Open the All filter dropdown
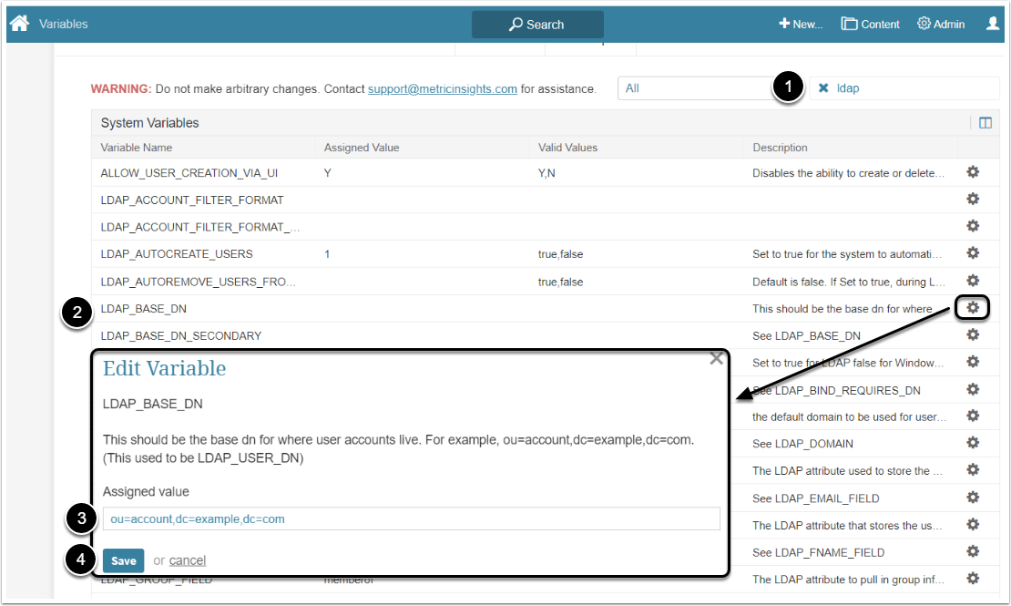 695,88
